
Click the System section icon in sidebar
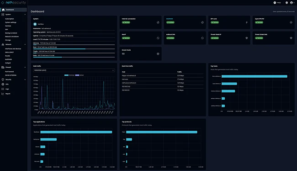click(3, 15)
